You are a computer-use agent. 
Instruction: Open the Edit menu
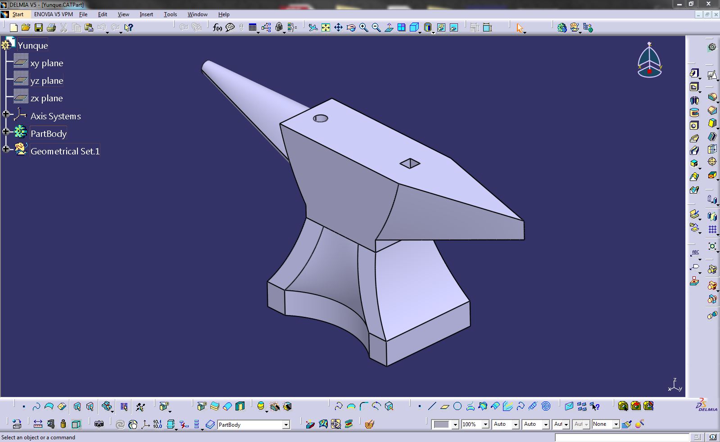103,14
